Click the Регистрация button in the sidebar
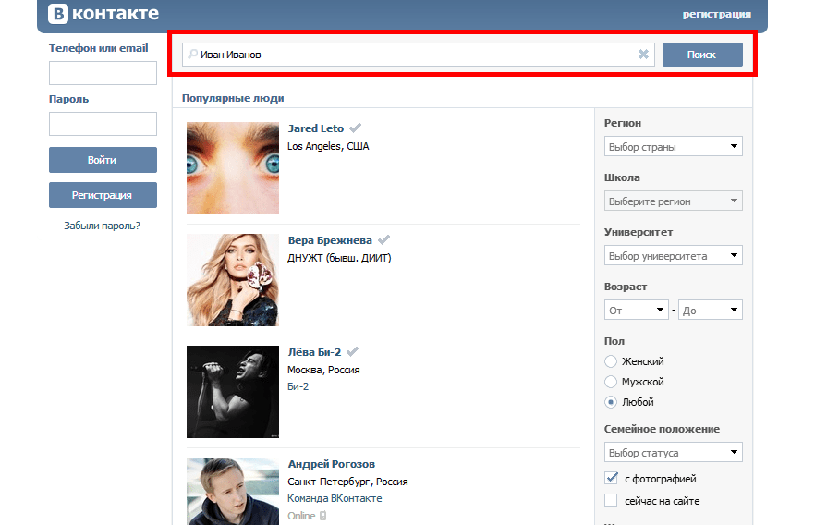The height and width of the screenshot is (525, 815). pyautogui.click(x=103, y=195)
